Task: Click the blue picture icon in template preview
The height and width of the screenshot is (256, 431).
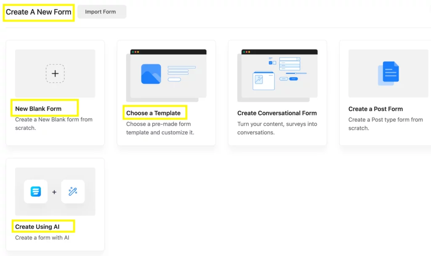Action: coord(151,74)
